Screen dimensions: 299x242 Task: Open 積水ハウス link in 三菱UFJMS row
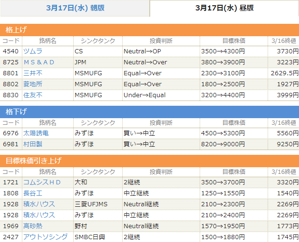(39, 204)
